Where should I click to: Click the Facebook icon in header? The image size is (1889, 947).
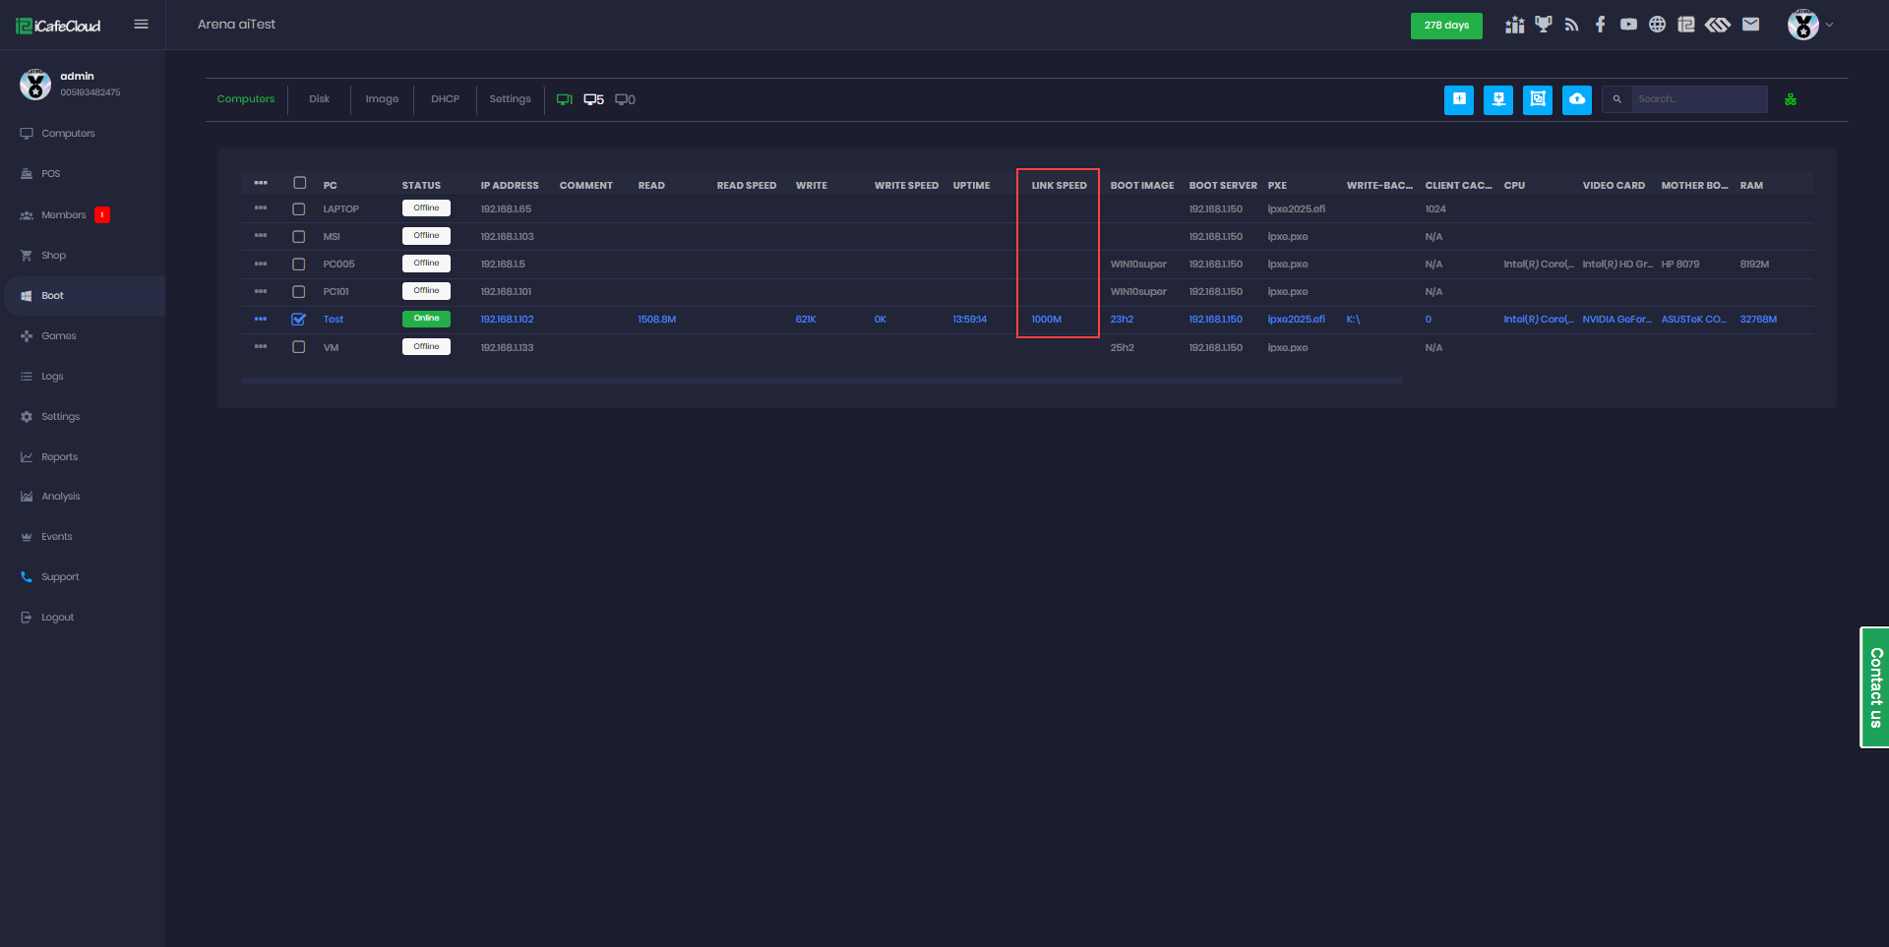[x=1600, y=25]
